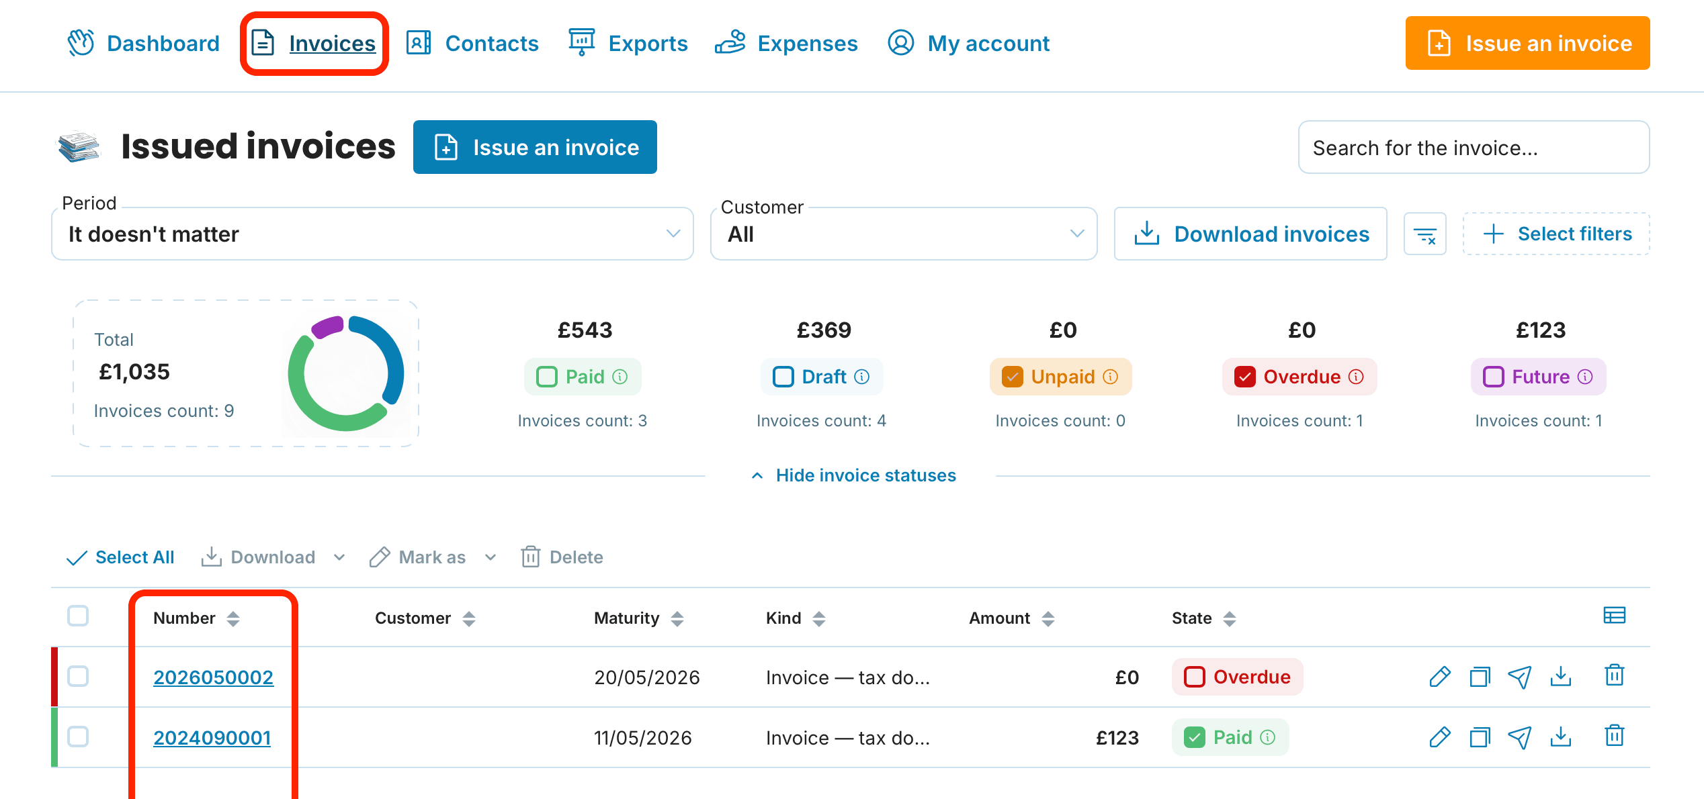Viewport: 1704px width, 799px height.
Task: Open table column settings icon
Action: pyautogui.click(x=1614, y=616)
